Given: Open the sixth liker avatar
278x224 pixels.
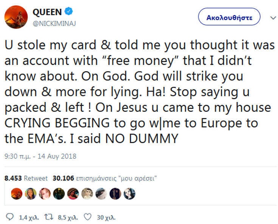Looking at the screenshot, I should click(87, 194).
